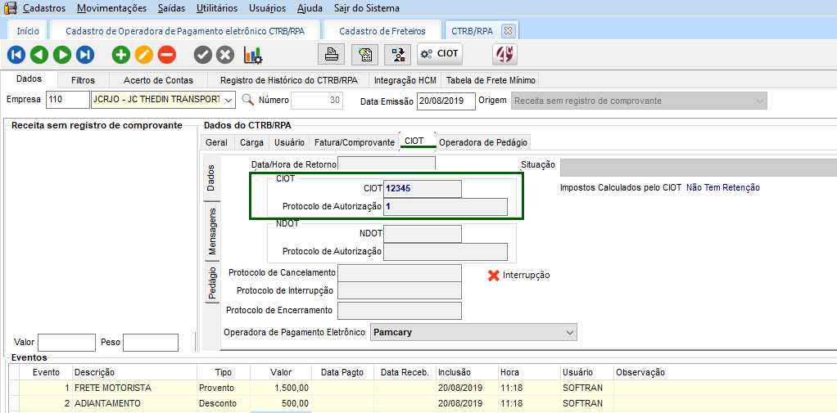Close the CTRB/RPA tab

508,30
